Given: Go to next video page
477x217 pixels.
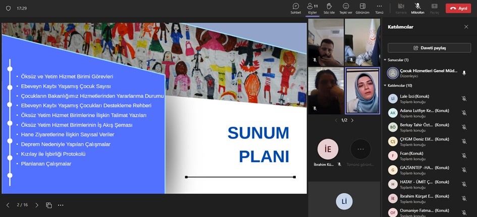Looking at the screenshot, I should [352, 120].
